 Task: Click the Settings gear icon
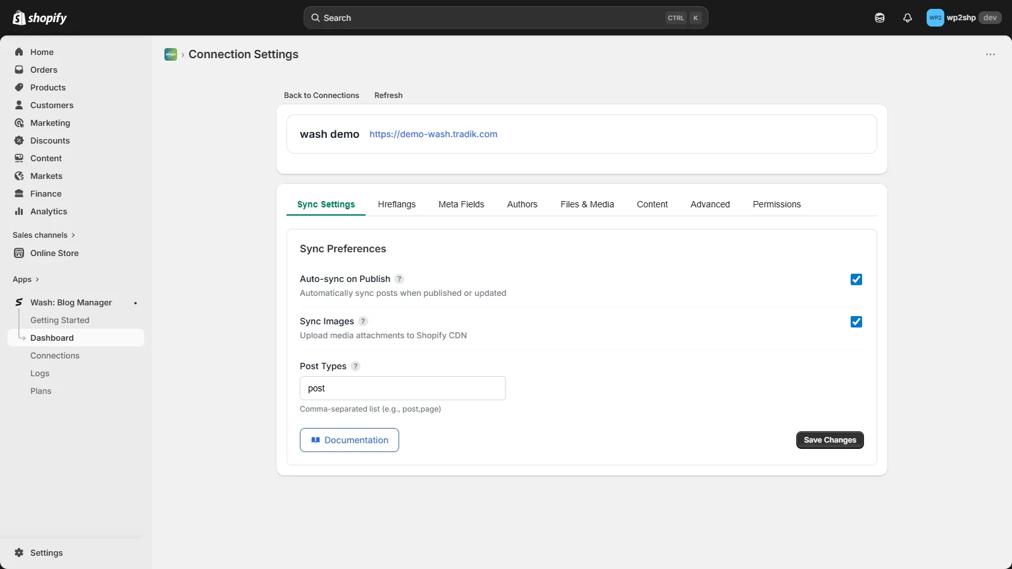click(19, 553)
